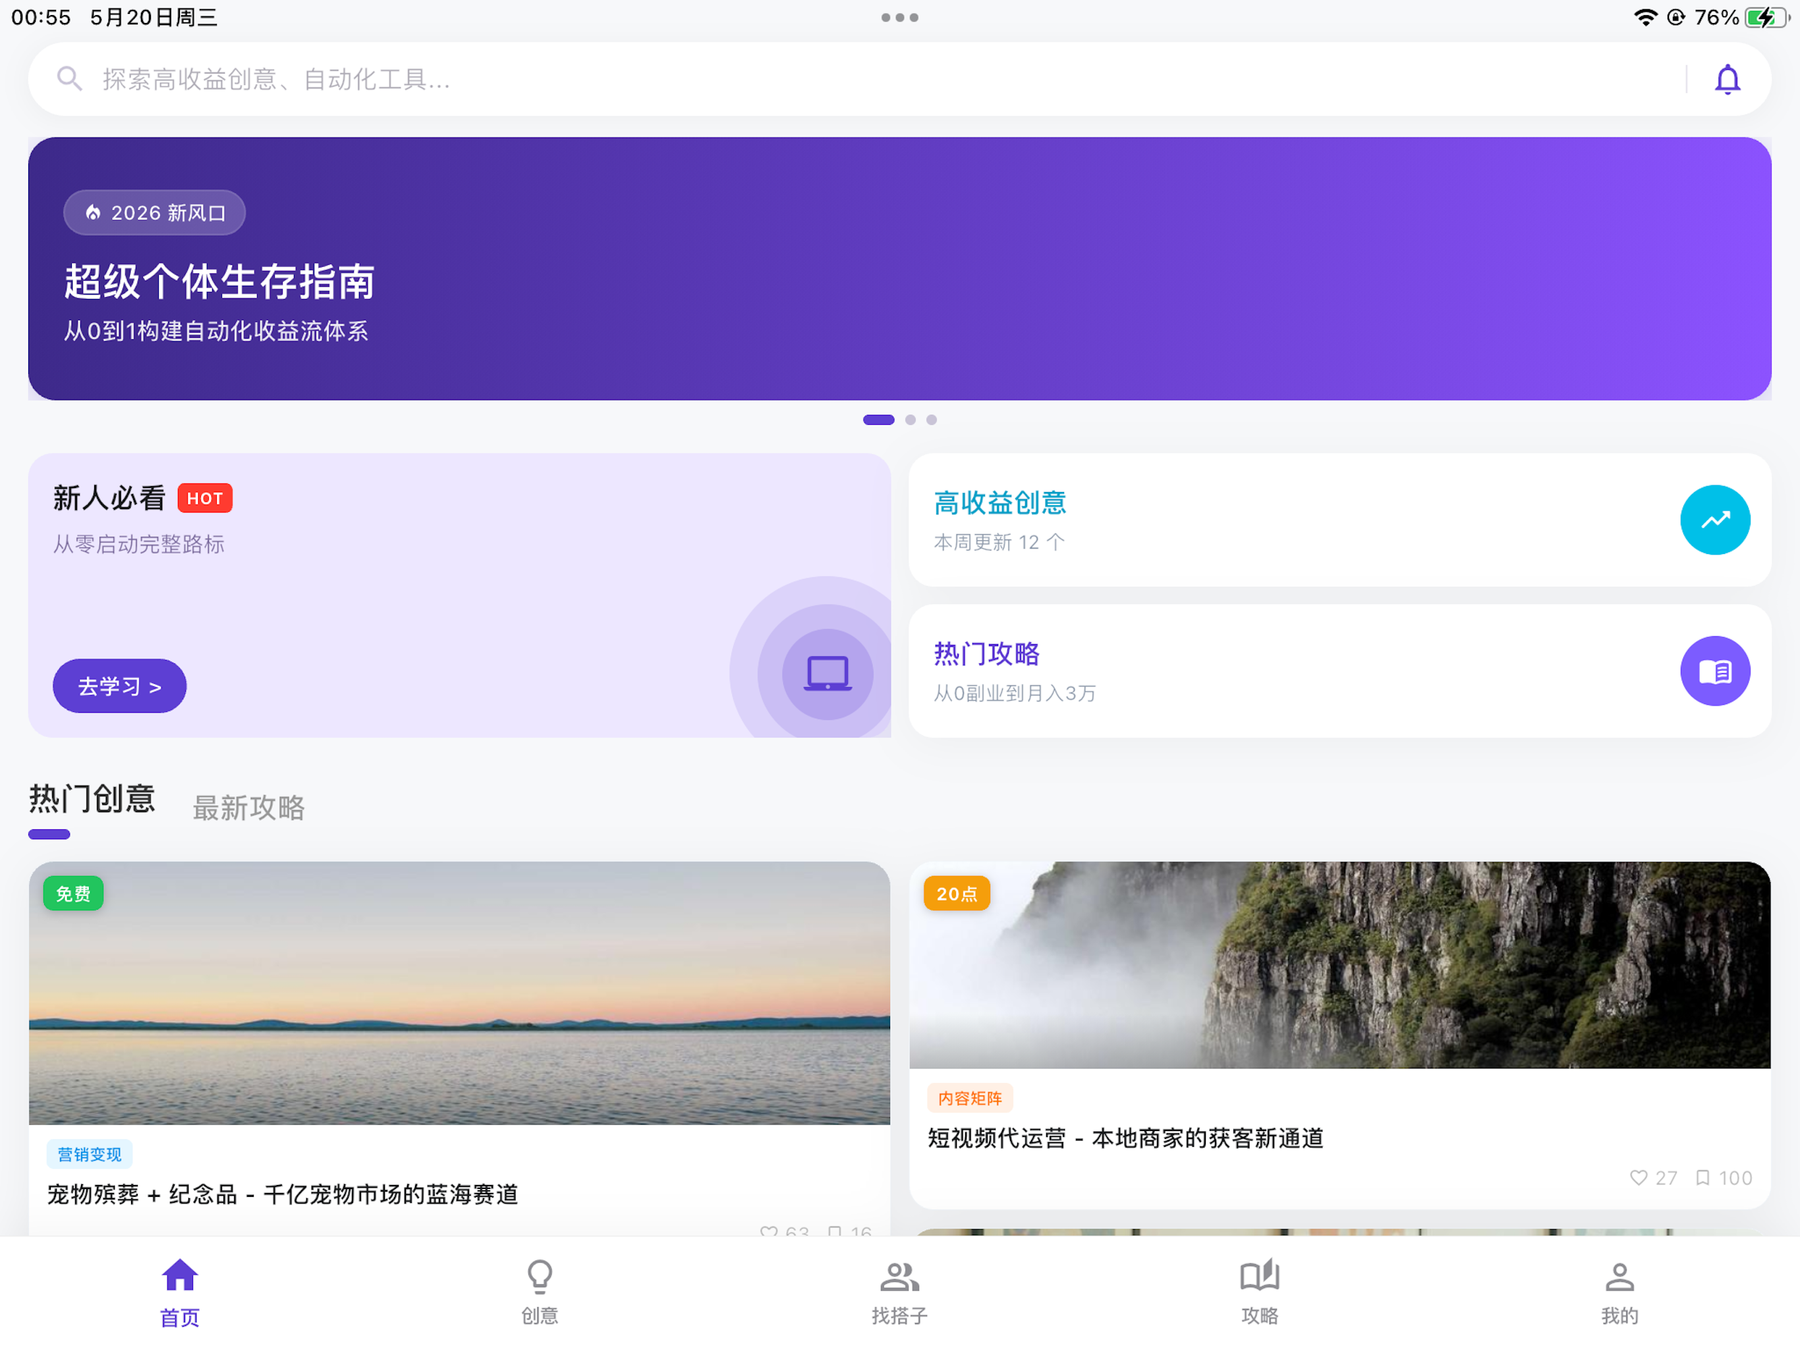This screenshot has width=1800, height=1349.
Task: Go to 首页 home tab
Action: (x=180, y=1292)
